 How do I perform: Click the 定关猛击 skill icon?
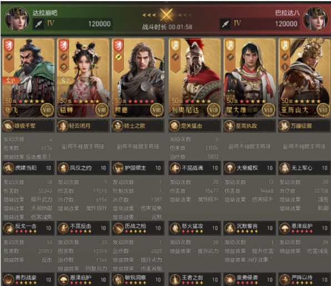(x=174, y=126)
